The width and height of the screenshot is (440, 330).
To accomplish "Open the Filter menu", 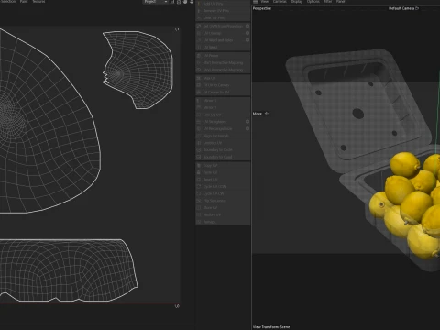I will (x=328, y=2).
